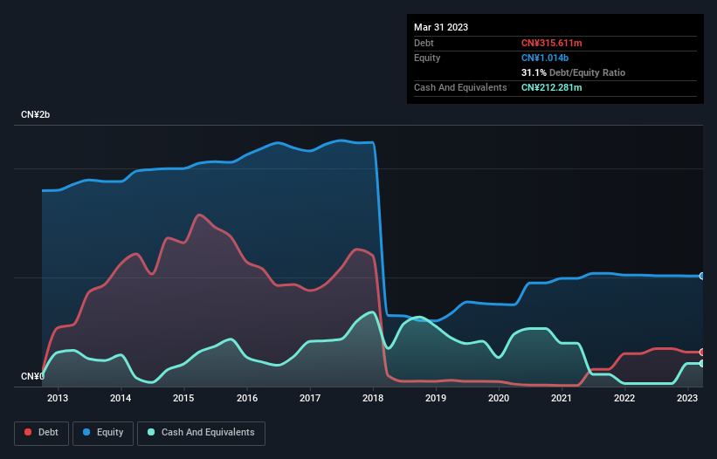Click the 2018 x-axis label
This screenshot has width=717, height=459.
[373, 398]
